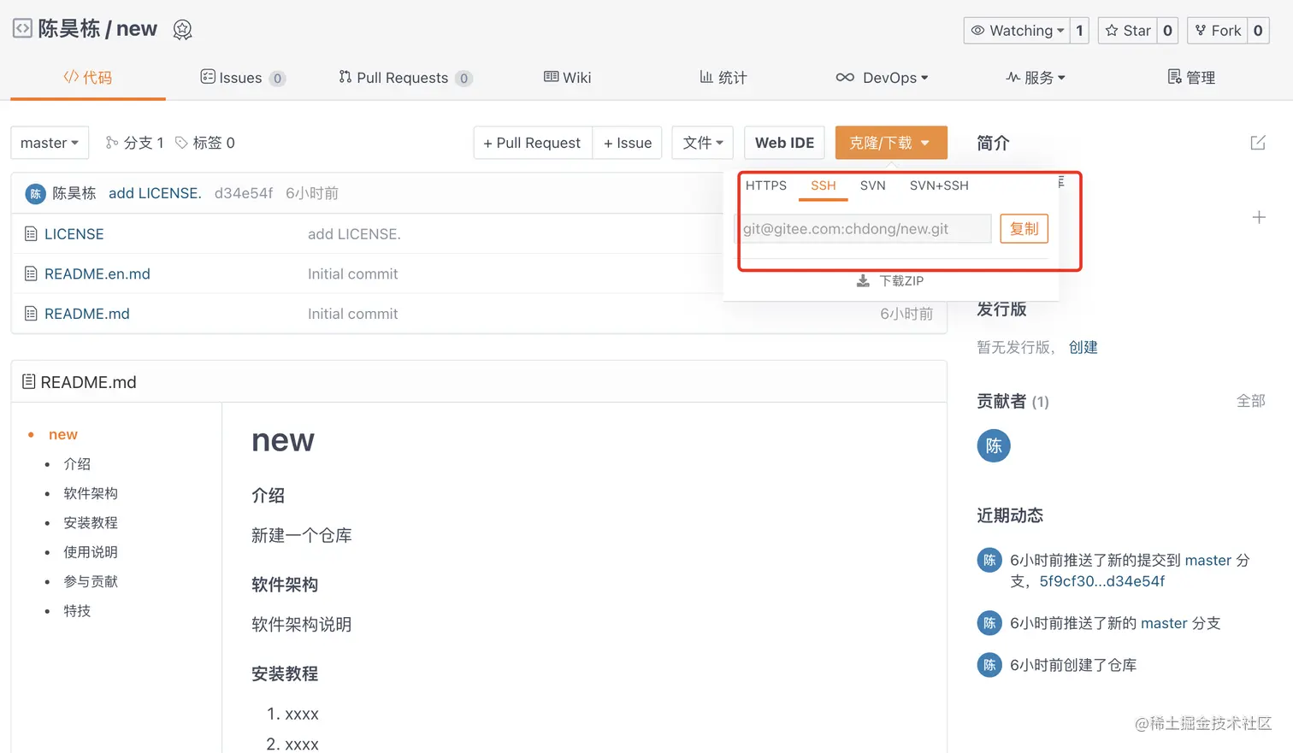This screenshot has width=1293, height=753.
Task: Click the + Issue button
Action: [628, 143]
